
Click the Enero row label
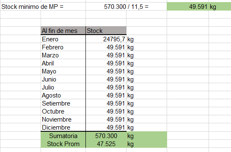coord(63,39)
